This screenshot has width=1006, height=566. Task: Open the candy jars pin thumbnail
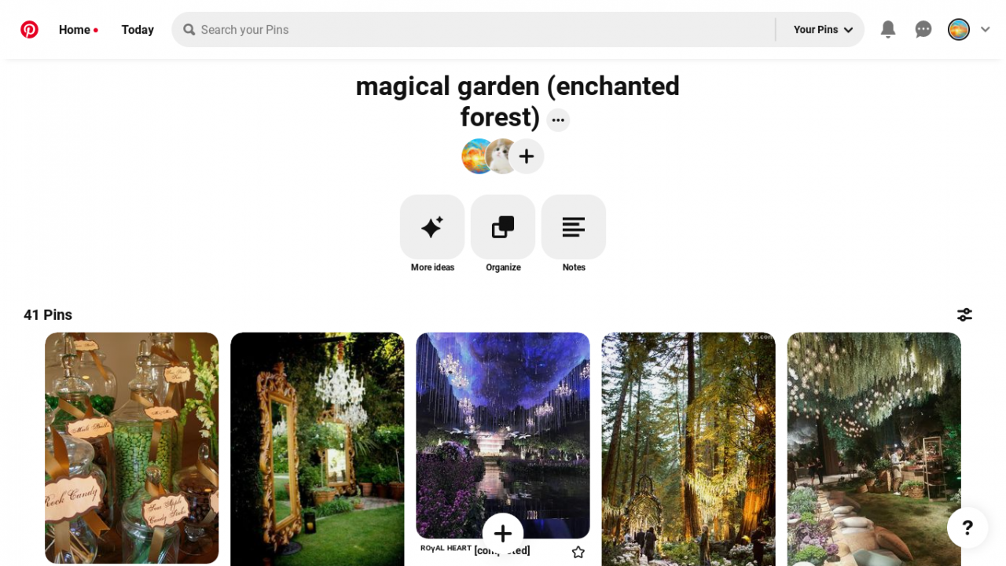[132, 448]
